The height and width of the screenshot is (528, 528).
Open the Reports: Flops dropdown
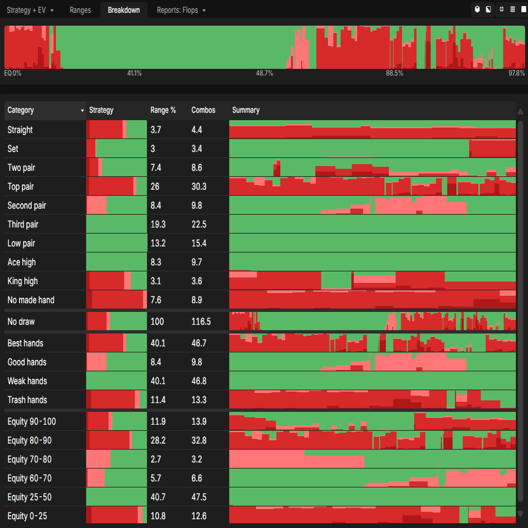[181, 10]
